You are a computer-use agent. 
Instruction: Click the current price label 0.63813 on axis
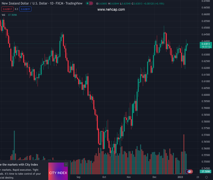tap(205, 44)
